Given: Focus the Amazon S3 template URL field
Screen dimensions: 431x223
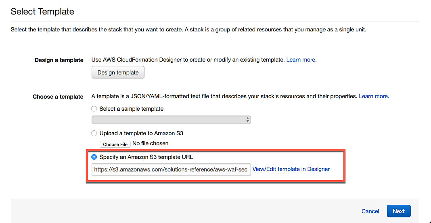Looking at the screenshot, I should pos(171,169).
